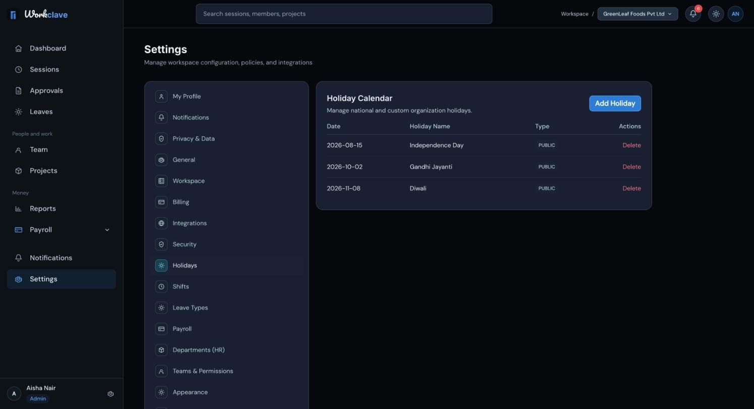The image size is (754, 409).
Task: Open the GreenLeaf Foods Pvt Ltd workspace dropdown
Action: click(x=637, y=14)
